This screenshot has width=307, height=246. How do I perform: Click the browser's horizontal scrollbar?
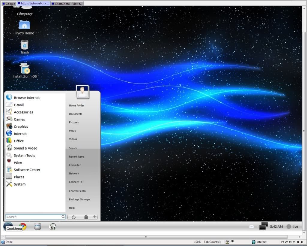[146, 237]
